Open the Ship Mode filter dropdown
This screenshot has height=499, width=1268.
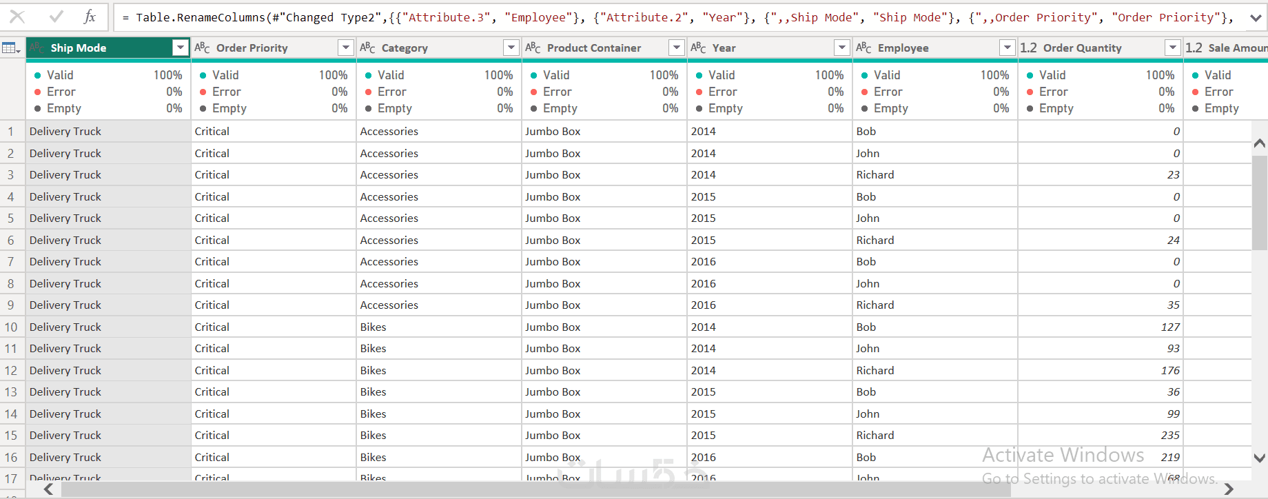pyautogui.click(x=181, y=48)
